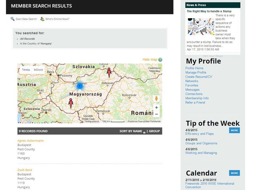Select the red pin in southwest Hungary
The image size is (254, 190).
[x=71, y=103]
